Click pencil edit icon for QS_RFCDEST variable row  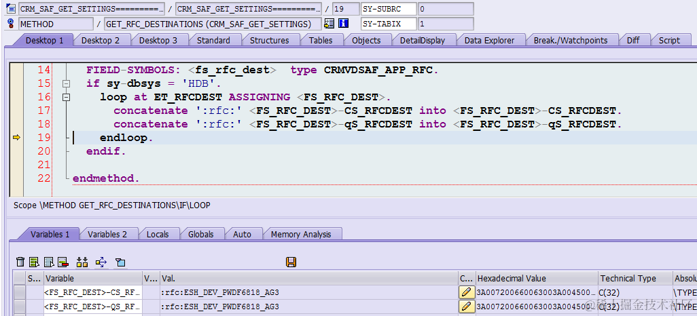(466, 307)
